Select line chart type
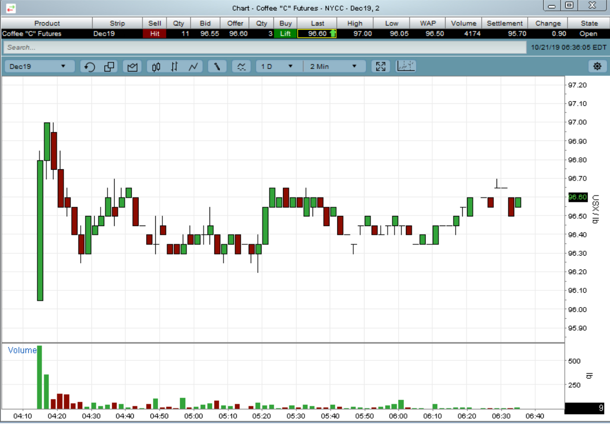The image size is (610, 426). 193,67
